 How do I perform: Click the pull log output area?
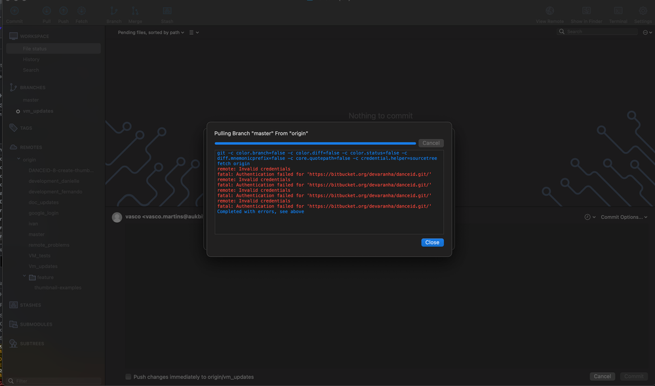coord(329,192)
